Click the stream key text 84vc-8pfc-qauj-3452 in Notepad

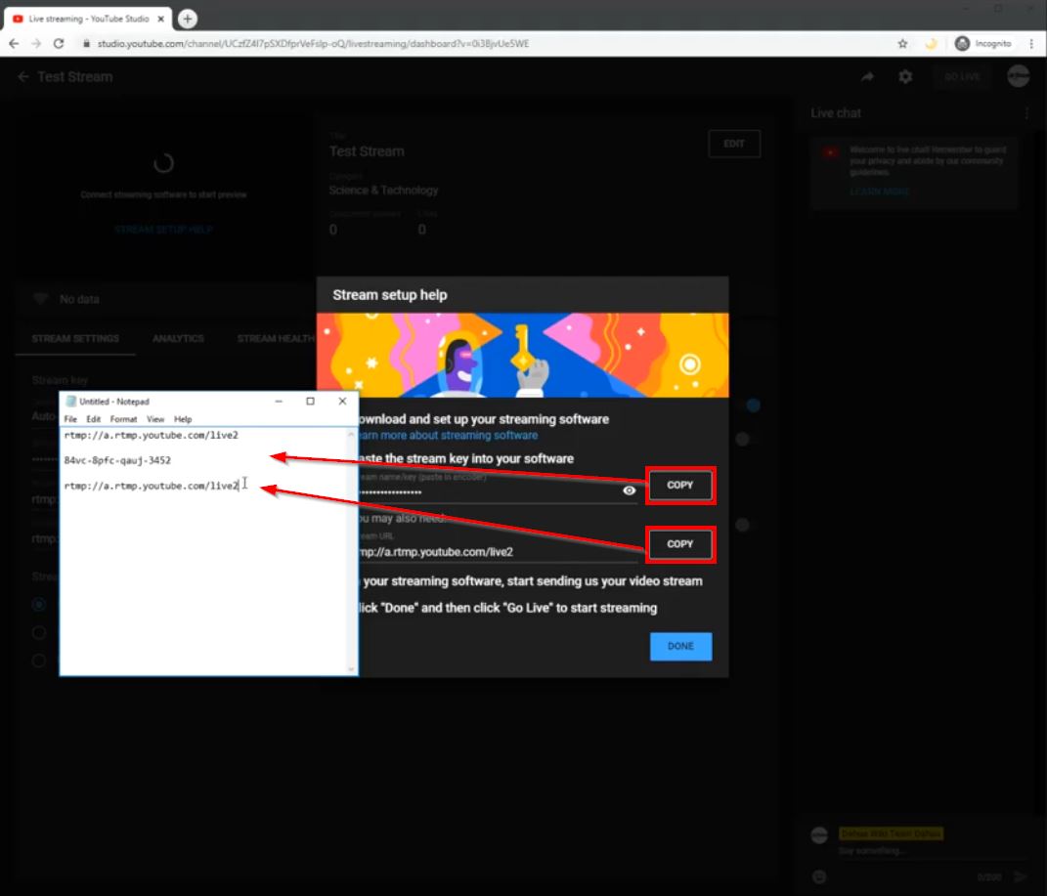pos(117,460)
